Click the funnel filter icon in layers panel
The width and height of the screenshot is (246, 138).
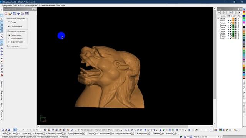click(x=231, y=13)
